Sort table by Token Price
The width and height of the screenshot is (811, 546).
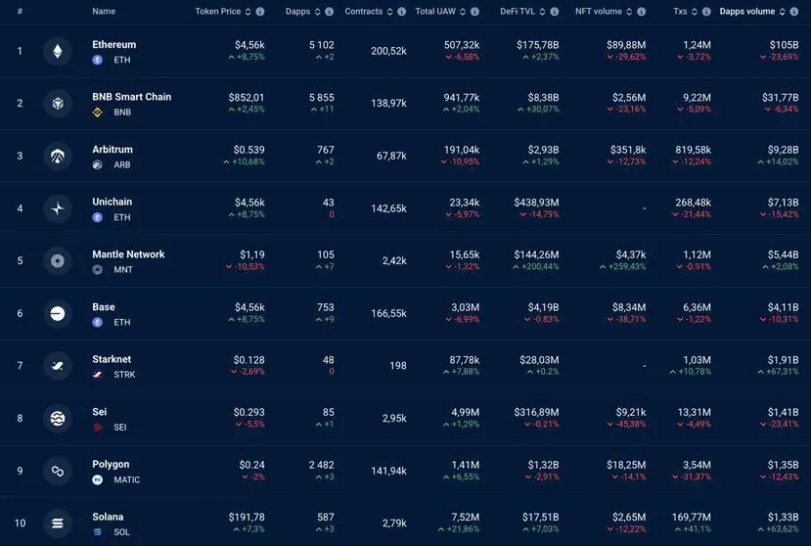pos(248,12)
